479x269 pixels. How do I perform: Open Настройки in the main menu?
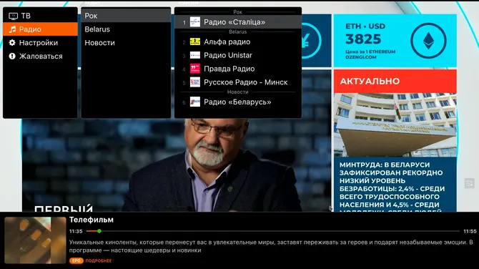[40, 42]
